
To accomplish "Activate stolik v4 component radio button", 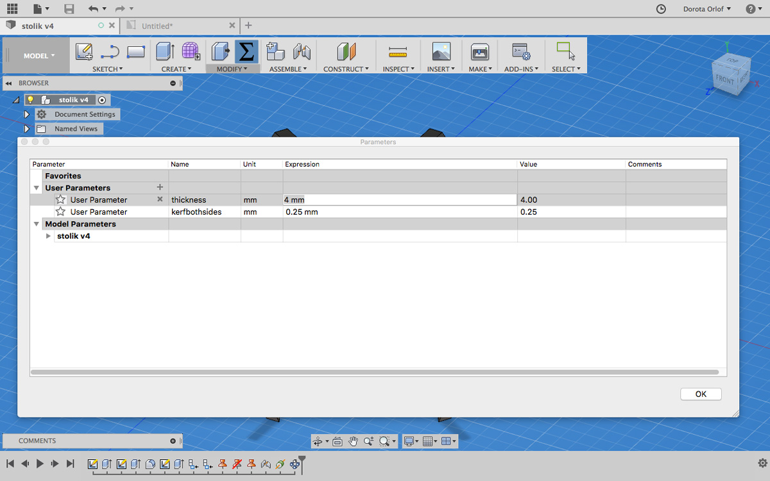I will point(102,100).
